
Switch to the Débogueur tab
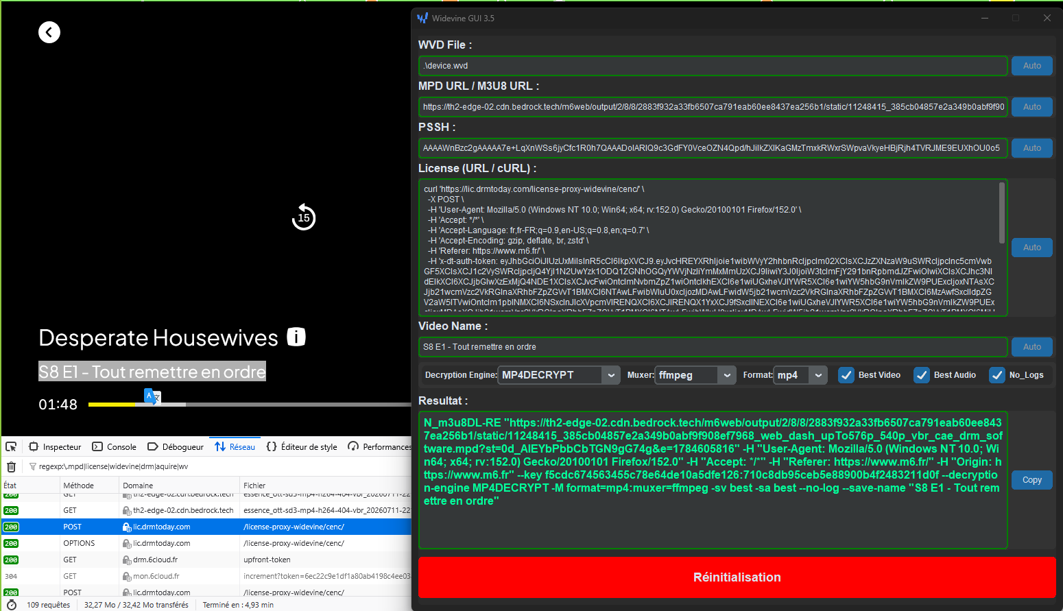point(176,446)
